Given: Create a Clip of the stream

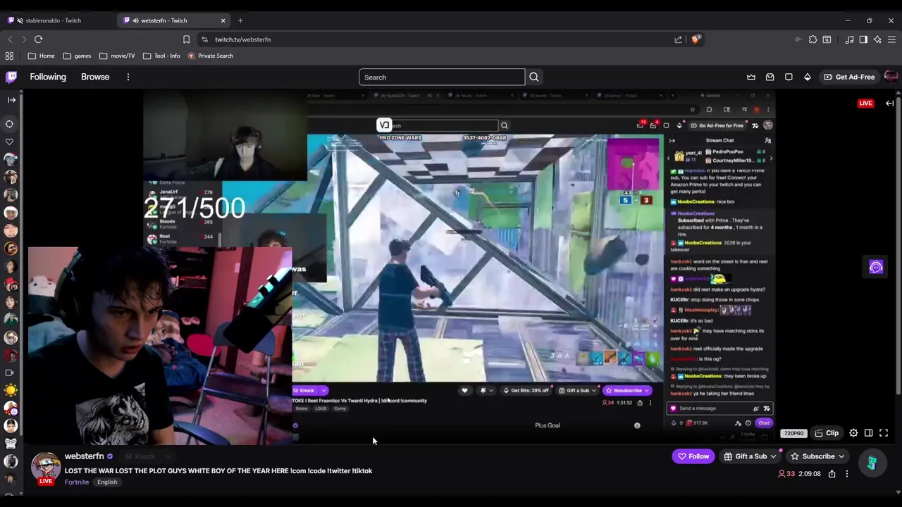Looking at the screenshot, I should tap(827, 433).
